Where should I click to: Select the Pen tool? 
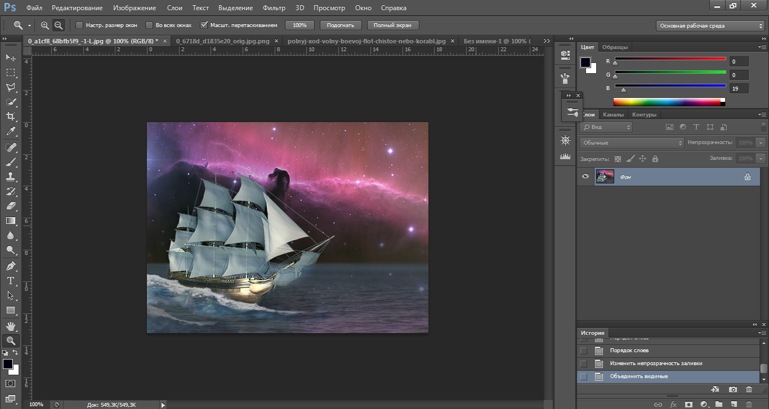[x=11, y=266]
